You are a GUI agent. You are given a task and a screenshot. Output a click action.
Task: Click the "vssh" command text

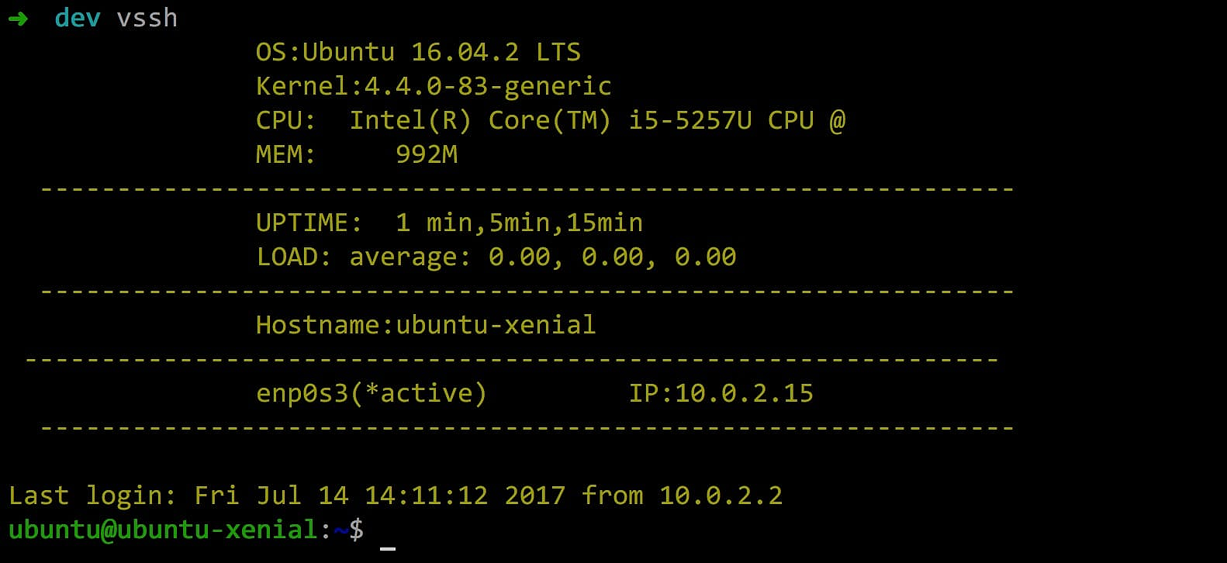point(147,18)
